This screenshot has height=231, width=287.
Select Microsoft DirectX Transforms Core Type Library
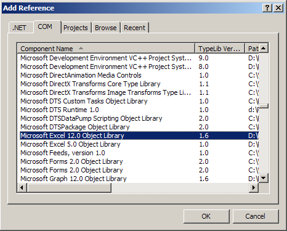click(x=139, y=84)
